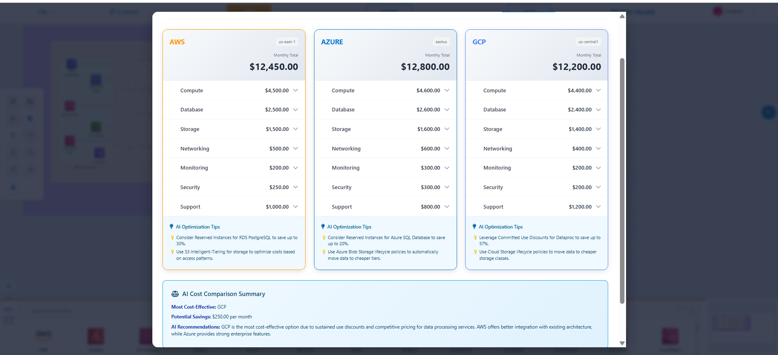The height and width of the screenshot is (355, 778).
Task: Expand GCP Monitoring row chevron
Action: pos(598,168)
